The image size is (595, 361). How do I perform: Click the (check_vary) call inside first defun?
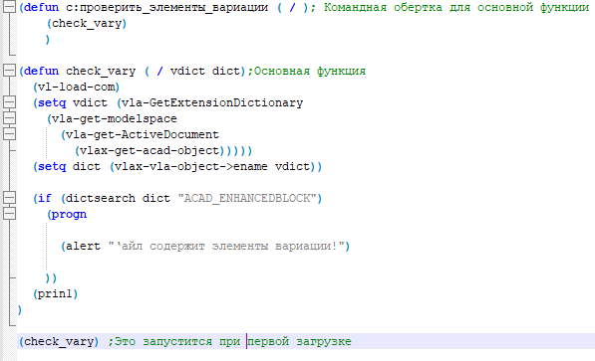tap(87, 23)
